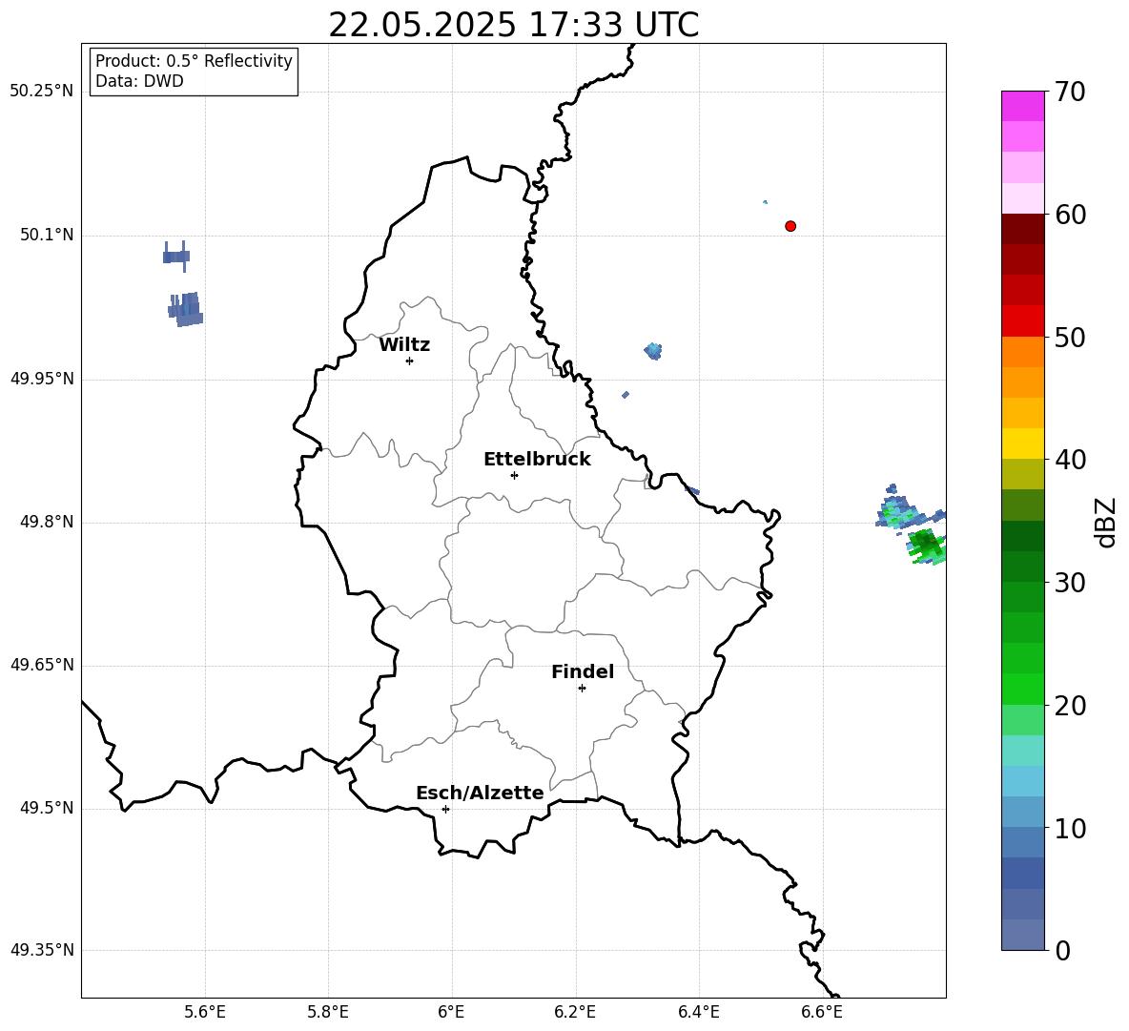Click the 20 dBZ colorbar label
The height and width of the screenshot is (1031, 1129).
[x=1070, y=705]
